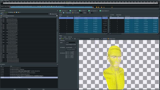Click the left ellipsis button beside Callstack
The width and height of the screenshot is (160, 90).
pos(15,89)
